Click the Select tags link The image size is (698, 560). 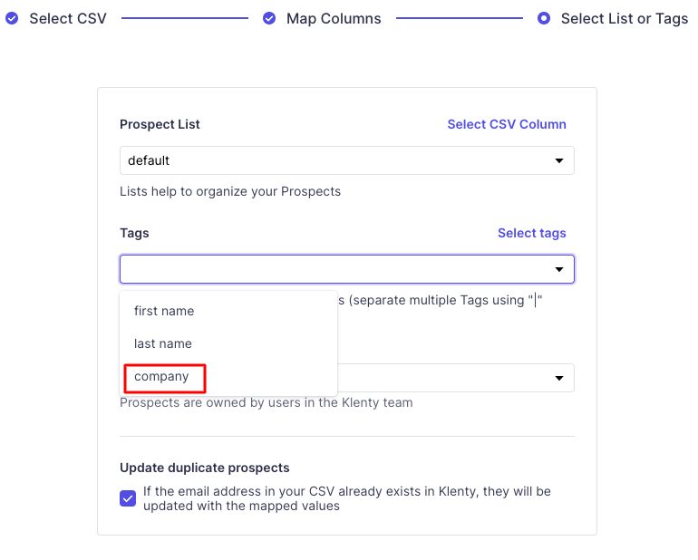531,233
